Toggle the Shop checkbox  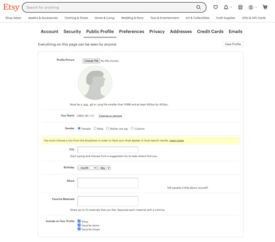click(79, 221)
